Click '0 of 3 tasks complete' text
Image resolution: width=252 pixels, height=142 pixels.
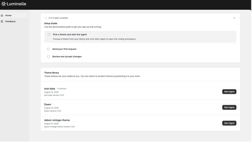point(58,18)
